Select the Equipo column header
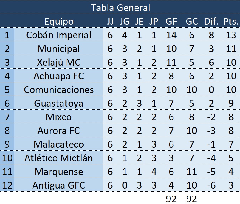Screen dimensions: 240x204 [59, 22]
